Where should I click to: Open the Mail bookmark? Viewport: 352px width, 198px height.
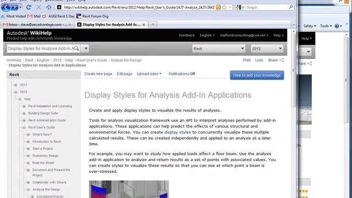coord(34,16)
